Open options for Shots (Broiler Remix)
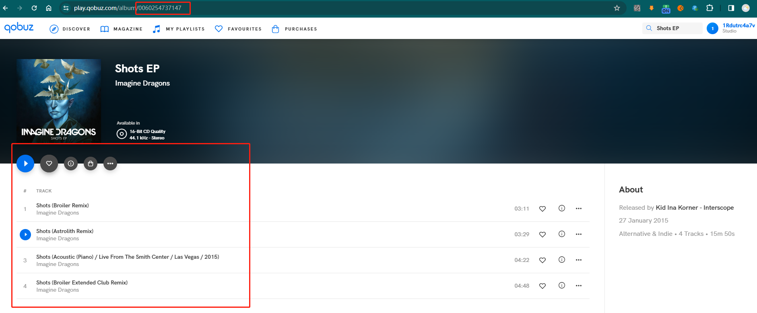Viewport: 757px width, 313px height. tap(579, 209)
